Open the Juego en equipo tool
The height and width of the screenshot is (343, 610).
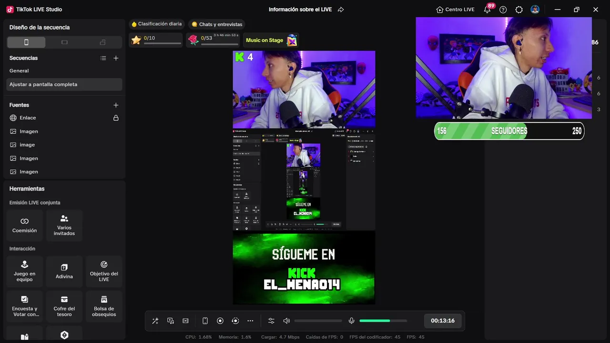pyautogui.click(x=25, y=272)
